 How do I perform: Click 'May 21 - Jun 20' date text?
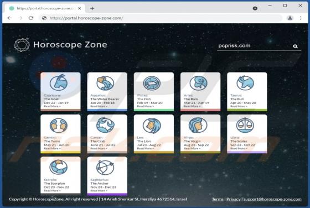[56, 145]
